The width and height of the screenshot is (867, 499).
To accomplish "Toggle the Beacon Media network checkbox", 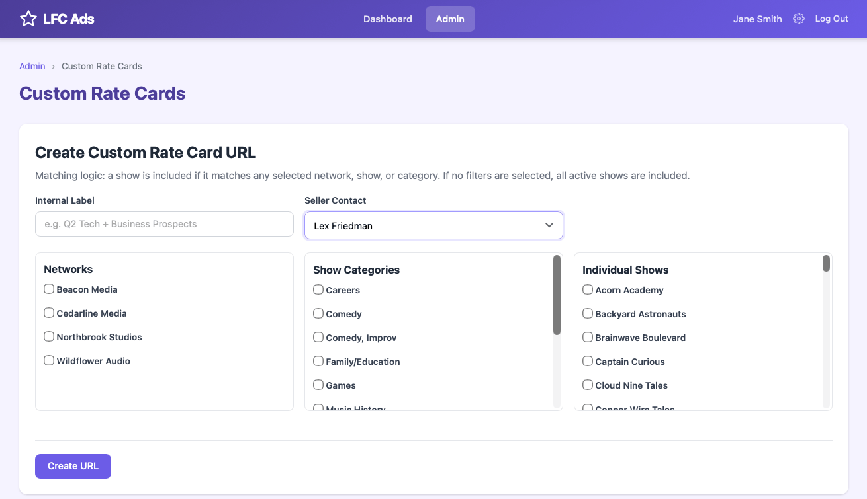I will pyautogui.click(x=48, y=289).
